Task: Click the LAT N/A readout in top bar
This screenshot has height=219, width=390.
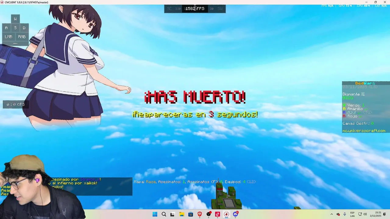Action: pyautogui.click(x=381, y=6)
